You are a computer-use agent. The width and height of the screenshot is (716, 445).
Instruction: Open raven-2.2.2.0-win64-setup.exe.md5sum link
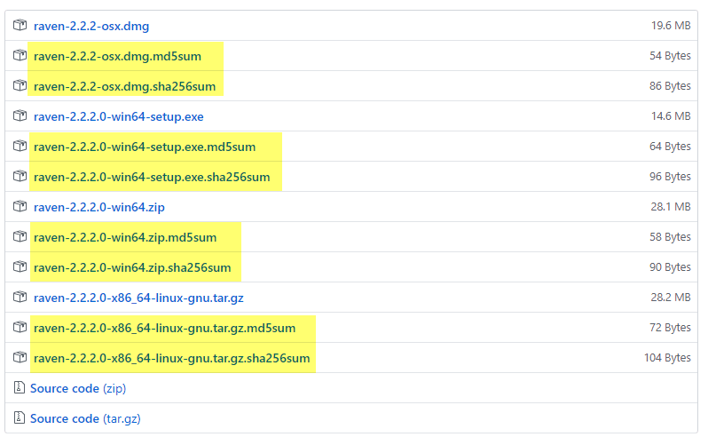click(144, 147)
